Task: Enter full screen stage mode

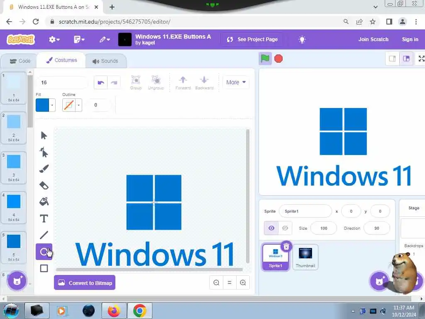Action: [421, 59]
